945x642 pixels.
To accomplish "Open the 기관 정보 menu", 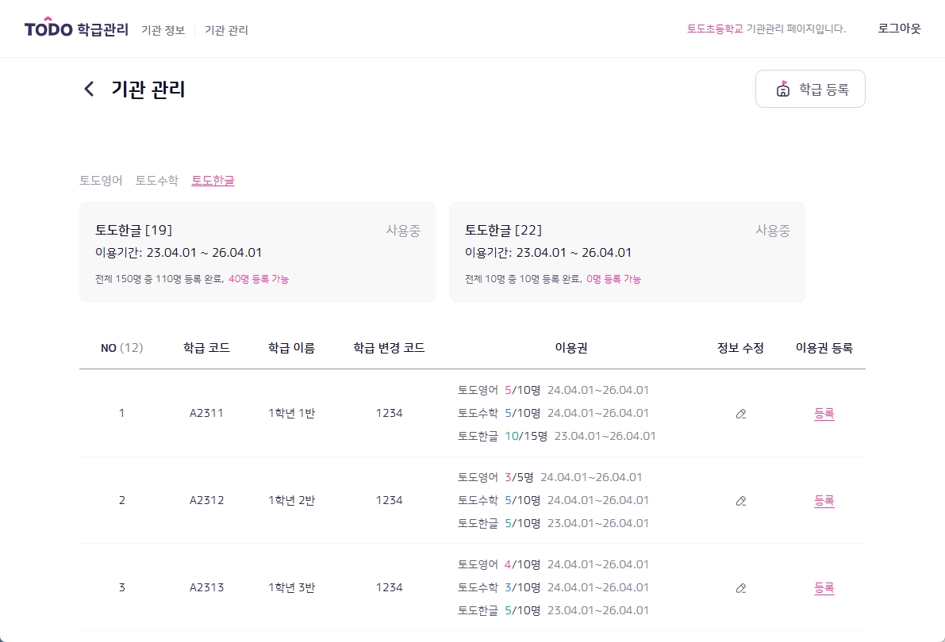I will (x=163, y=30).
